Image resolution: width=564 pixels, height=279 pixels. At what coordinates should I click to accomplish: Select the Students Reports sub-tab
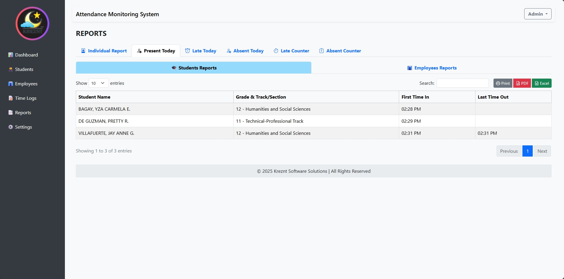194,68
